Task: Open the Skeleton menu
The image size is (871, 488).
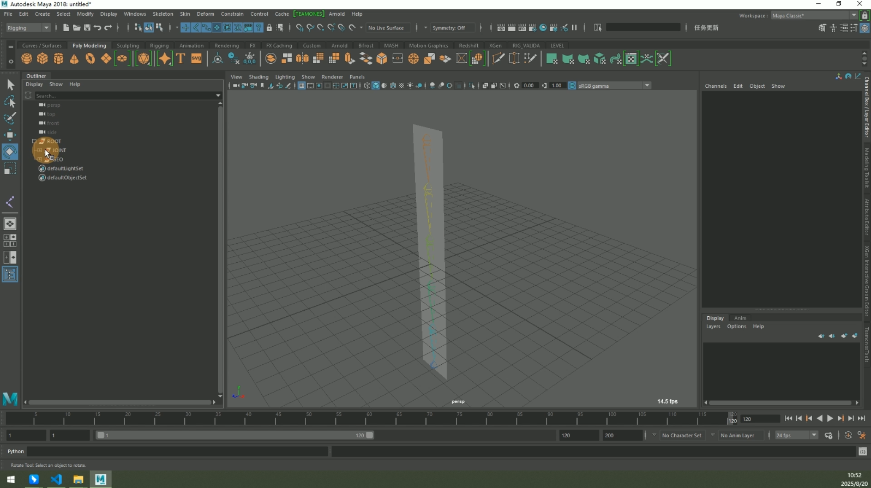Action: point(163,14)
